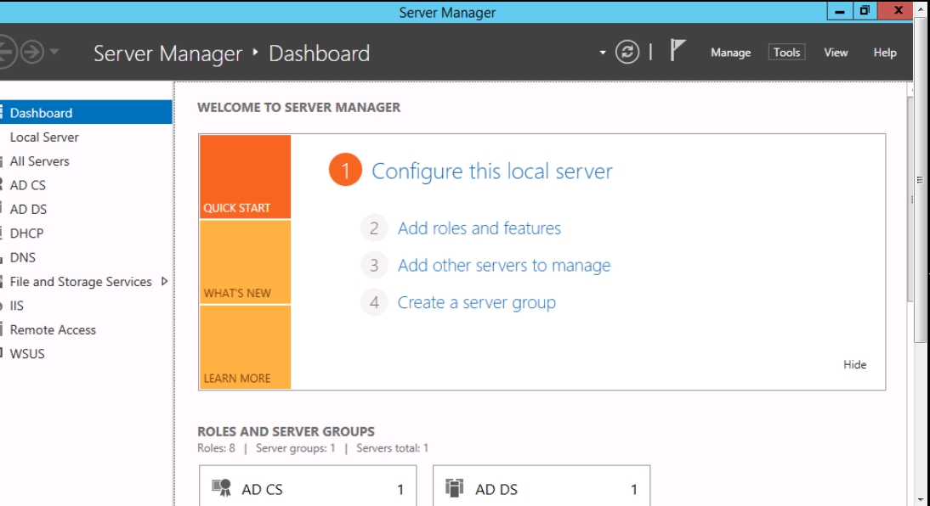Click the Configure this local server link

491,171
